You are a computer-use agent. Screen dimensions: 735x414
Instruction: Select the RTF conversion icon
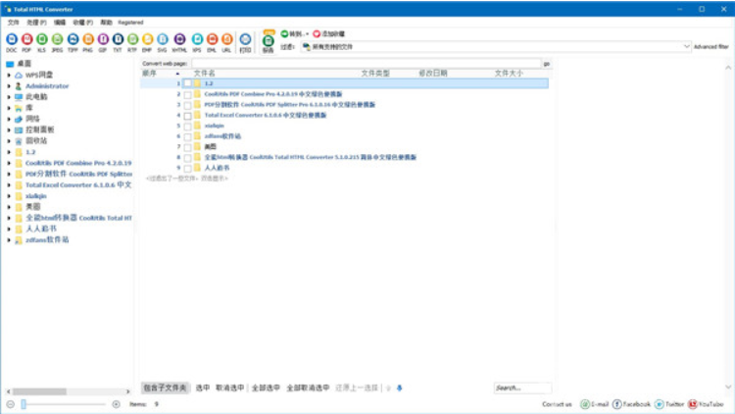point(132,39)
